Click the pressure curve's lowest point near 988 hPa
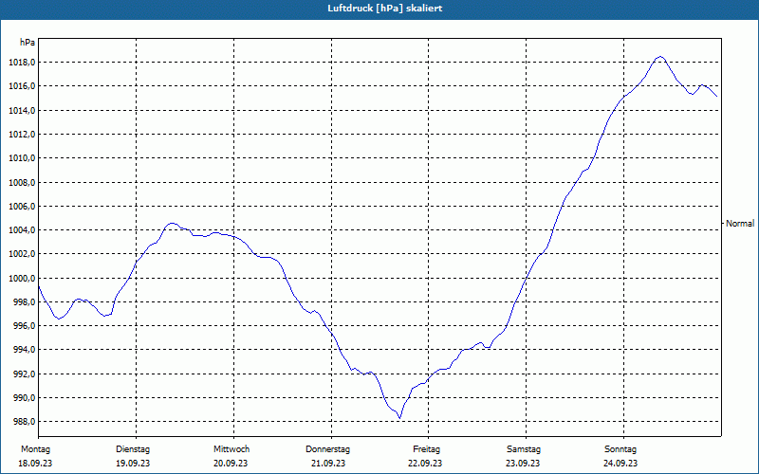 coord(399,418)
